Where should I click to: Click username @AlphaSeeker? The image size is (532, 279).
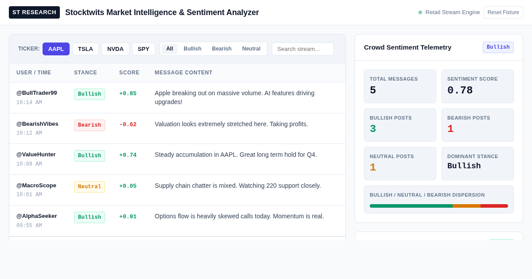(x=37, y=216)
